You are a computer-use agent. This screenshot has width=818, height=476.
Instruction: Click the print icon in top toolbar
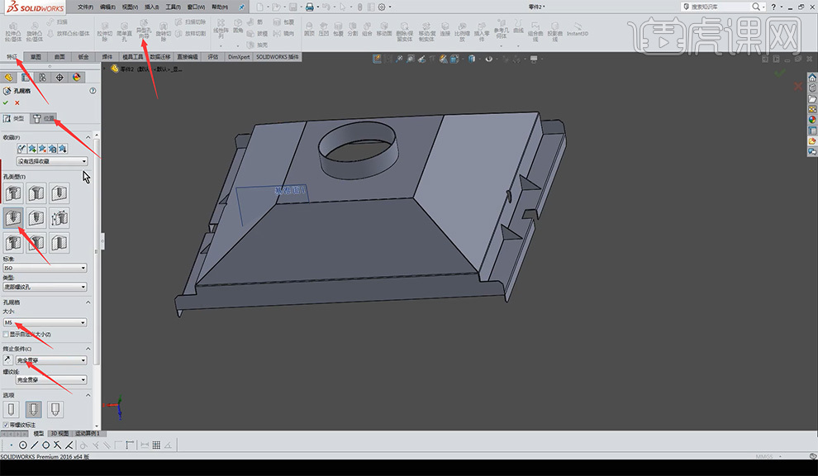(309, 7)
